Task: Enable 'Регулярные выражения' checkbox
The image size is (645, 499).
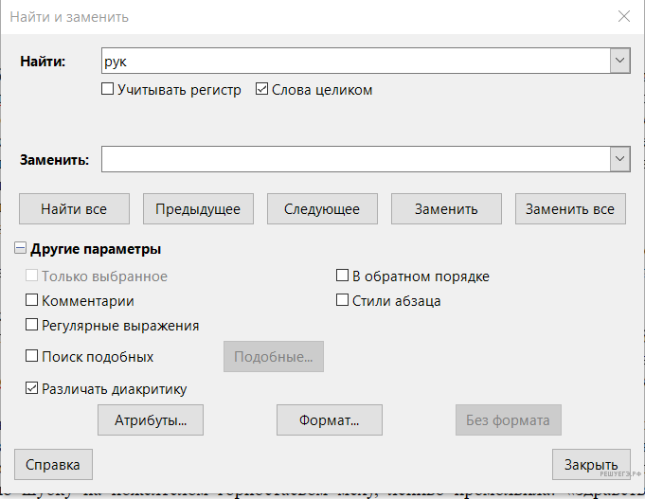Action: 32,325
